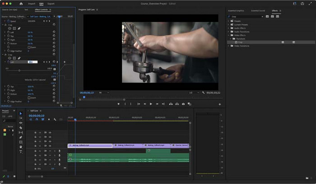316x184 pixels.
Task: Click the Extract button in Program monitor
Action: (177, 104)
